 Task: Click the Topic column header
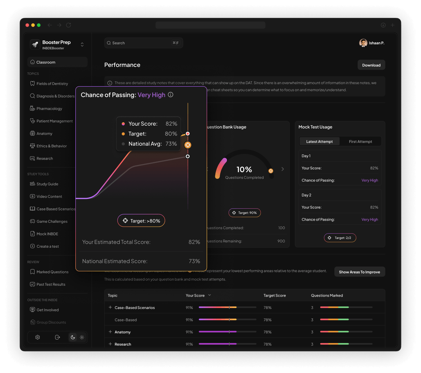[112, 295]
